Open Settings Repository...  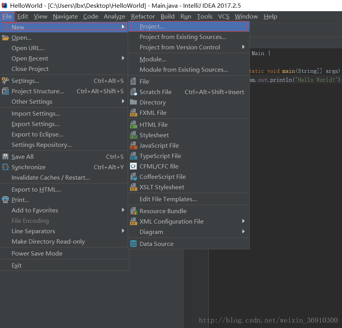[x=64, y=145]
